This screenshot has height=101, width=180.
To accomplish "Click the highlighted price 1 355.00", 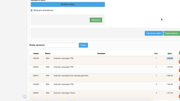I will (x=170, y=58).
